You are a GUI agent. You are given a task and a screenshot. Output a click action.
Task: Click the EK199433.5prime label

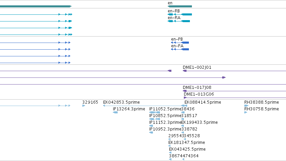tap(199, 122)
